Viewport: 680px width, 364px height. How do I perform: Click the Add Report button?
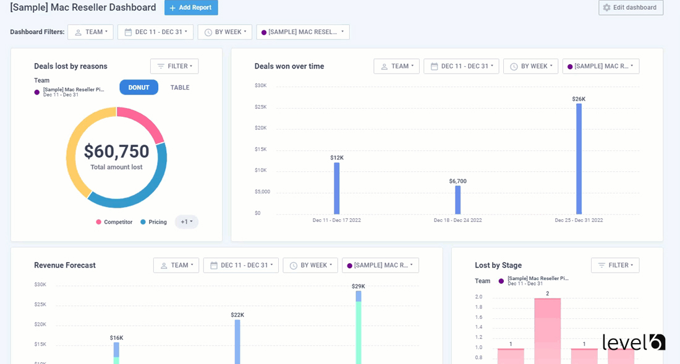[191, 7]
